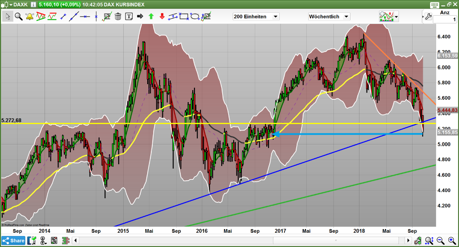This screenshot has width=459, height=247.
Task: Open the on-screen keyboard icon
Action: pyautogui.click(x=435, y=5)
